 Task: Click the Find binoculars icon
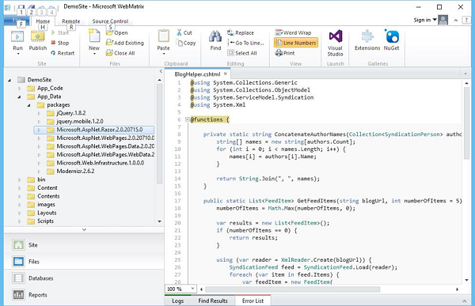coord(215,37)
